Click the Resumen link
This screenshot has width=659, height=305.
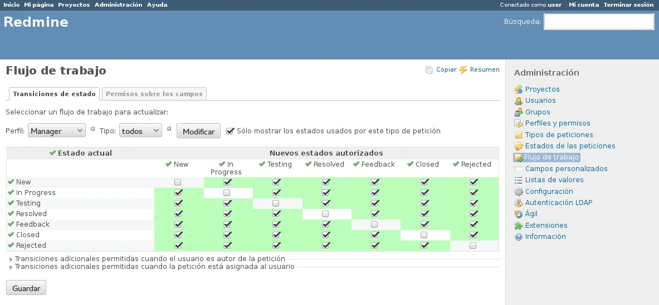click(x=484, y=69)
